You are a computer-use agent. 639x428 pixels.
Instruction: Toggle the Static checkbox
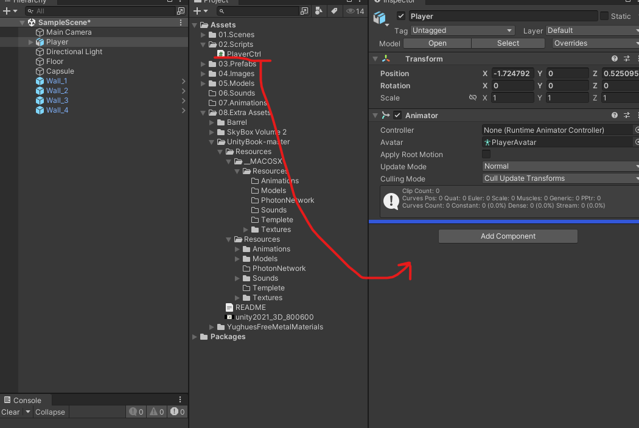[604, 16]
